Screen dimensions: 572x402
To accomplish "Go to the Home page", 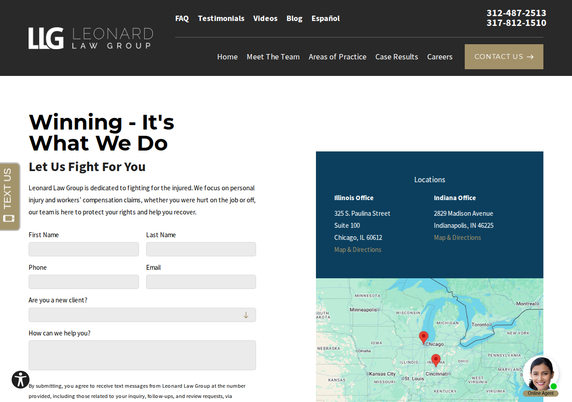I will (x=227, y=57).
